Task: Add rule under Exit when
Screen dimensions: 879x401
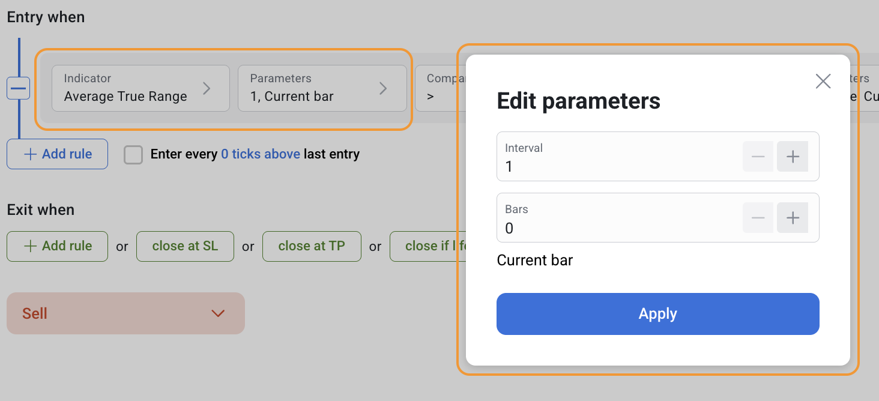Action: (57, 246)
